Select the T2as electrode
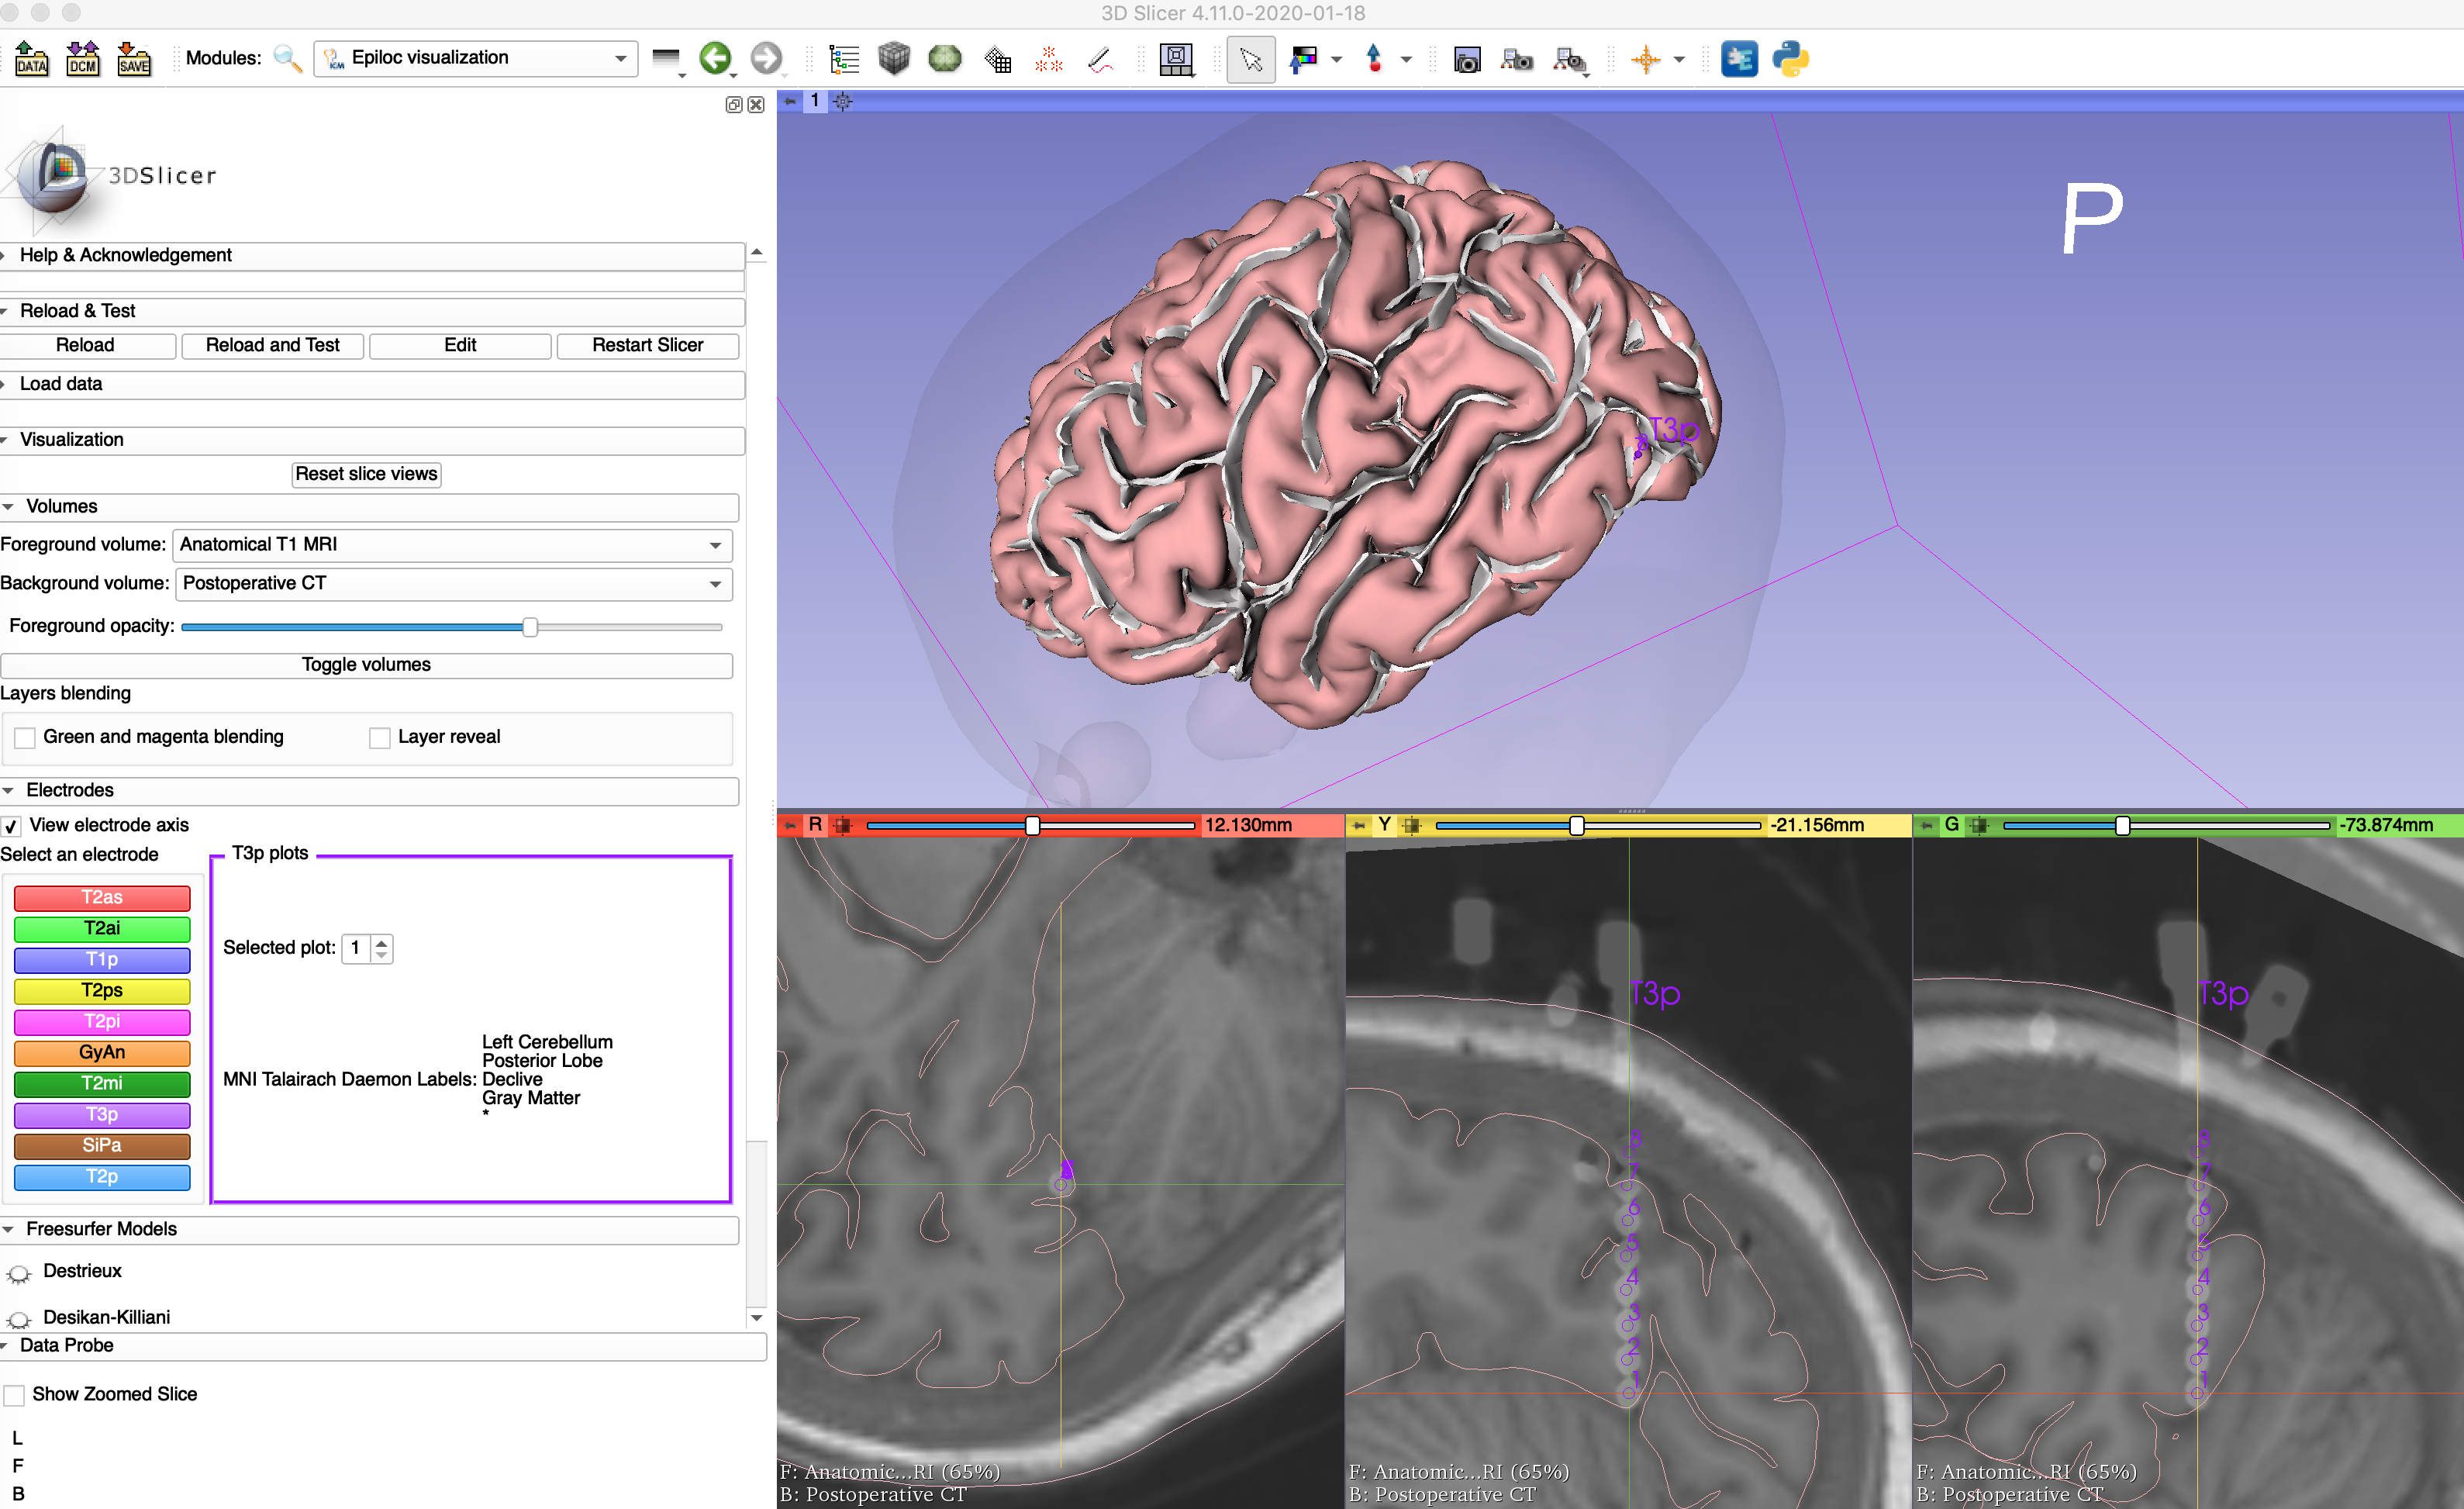The height and width of the screenshot is (1509, 2464). point(101,897)
